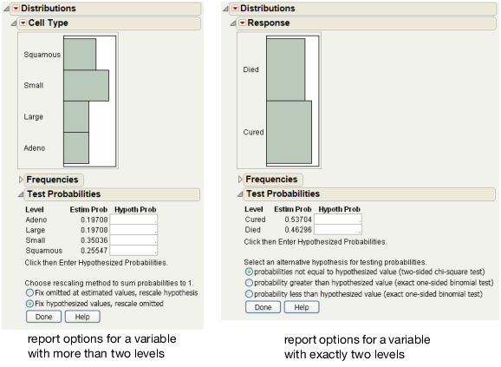The image size is (501, 367).
Task: Collapse the Response outline
Action: (x=233, y=23)
